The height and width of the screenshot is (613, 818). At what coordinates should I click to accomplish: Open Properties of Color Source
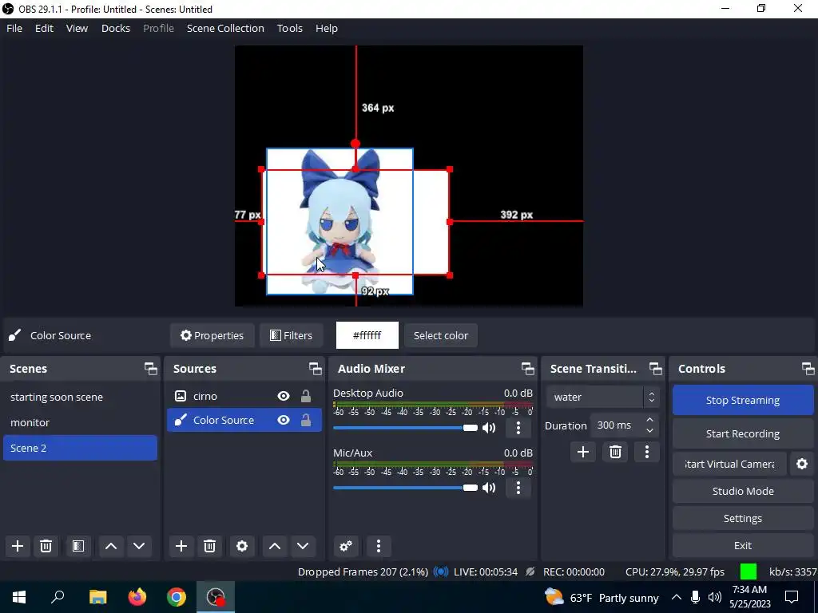212,336
